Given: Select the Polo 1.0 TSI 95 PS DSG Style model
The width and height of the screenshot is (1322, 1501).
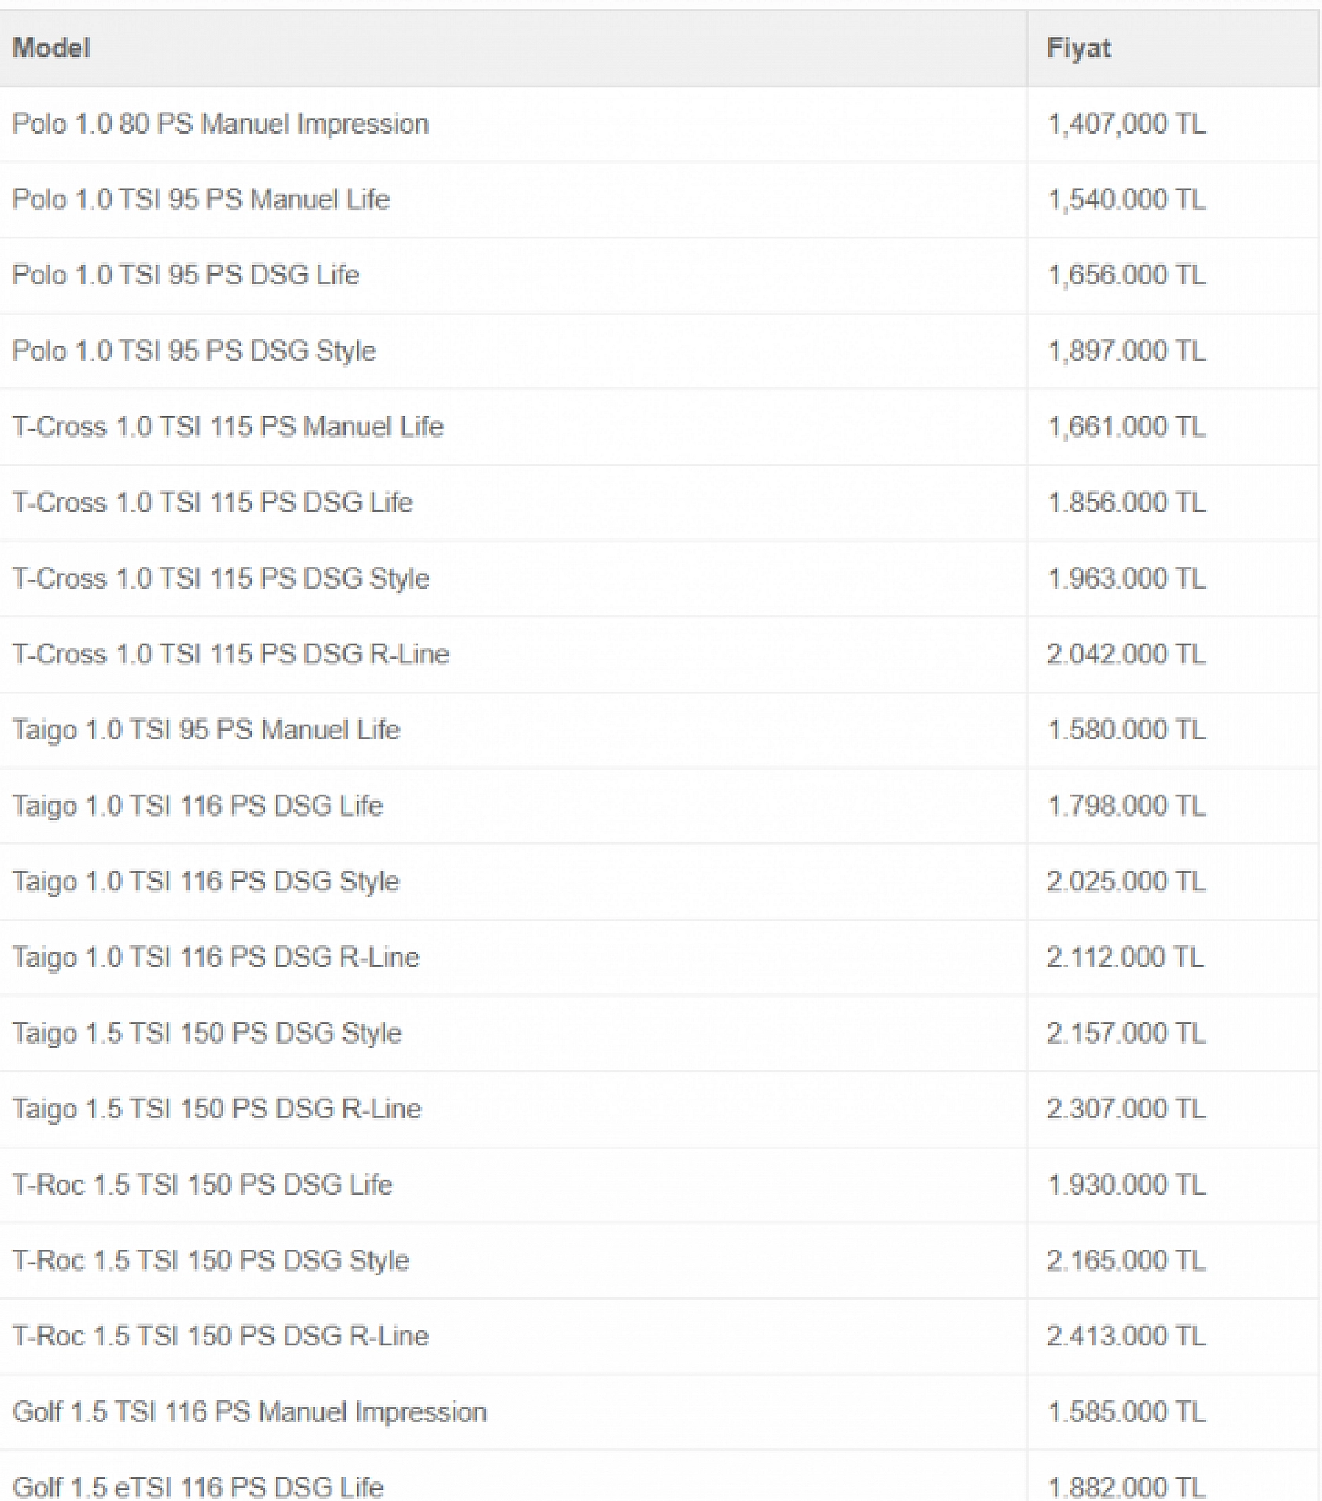Looking at the screenshot, I should [x=194, y=351].
